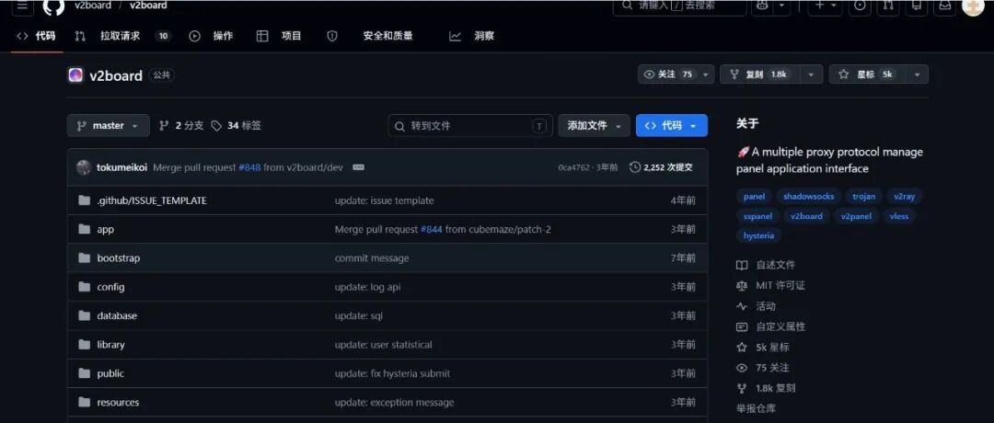Open sidebar 1.8k 复刻 forks link

tap(766, 388)
